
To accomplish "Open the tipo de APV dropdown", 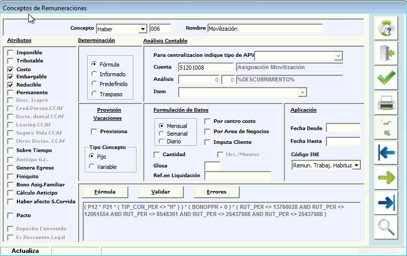I will coord(338,56).
